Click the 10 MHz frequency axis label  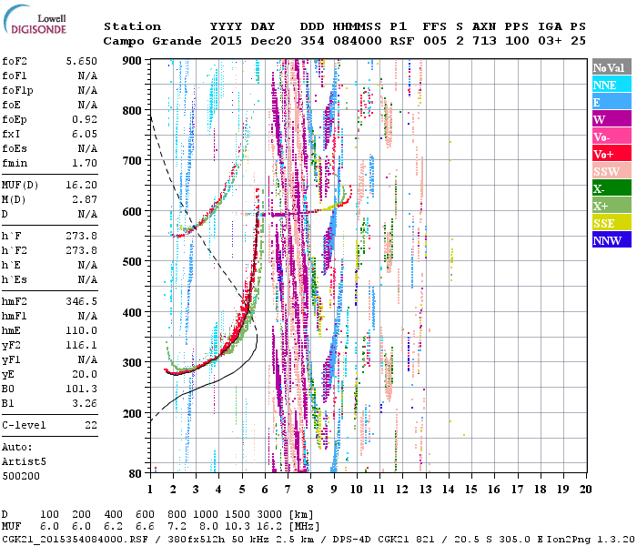click(357, 490)
